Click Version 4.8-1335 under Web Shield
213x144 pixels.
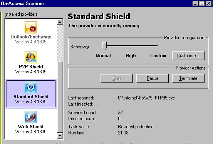(31, 132)
